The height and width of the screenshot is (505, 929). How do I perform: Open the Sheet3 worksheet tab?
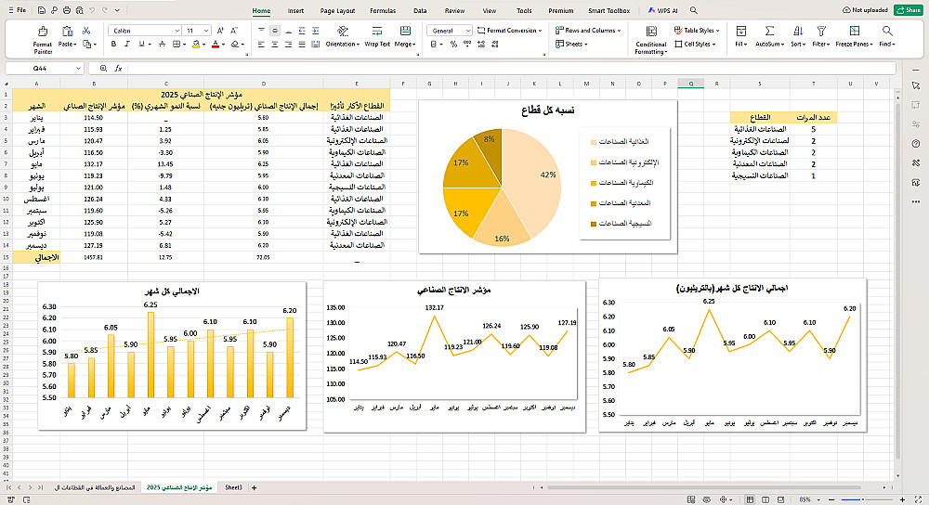pyautogui.click(x=233, y=487)
